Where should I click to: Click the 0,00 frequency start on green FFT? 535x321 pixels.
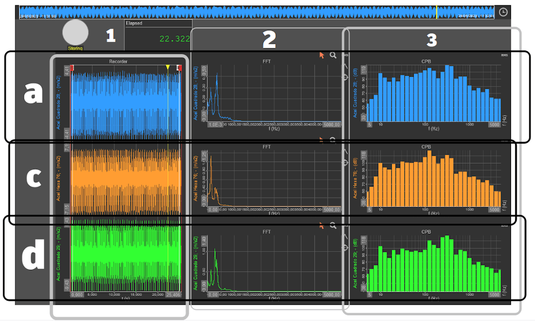[213, 295]
